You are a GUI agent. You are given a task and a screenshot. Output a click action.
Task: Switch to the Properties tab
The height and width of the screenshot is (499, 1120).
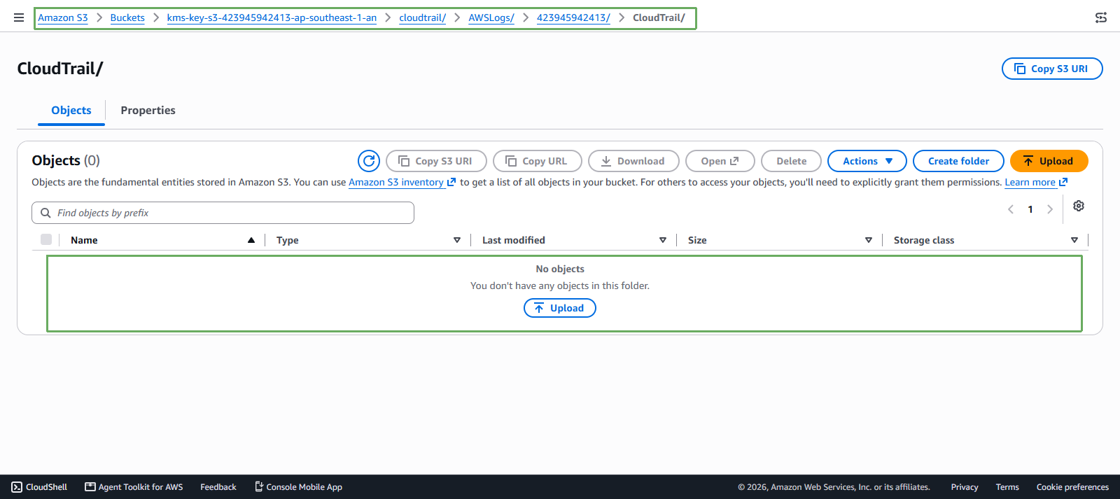pos(148,111)
